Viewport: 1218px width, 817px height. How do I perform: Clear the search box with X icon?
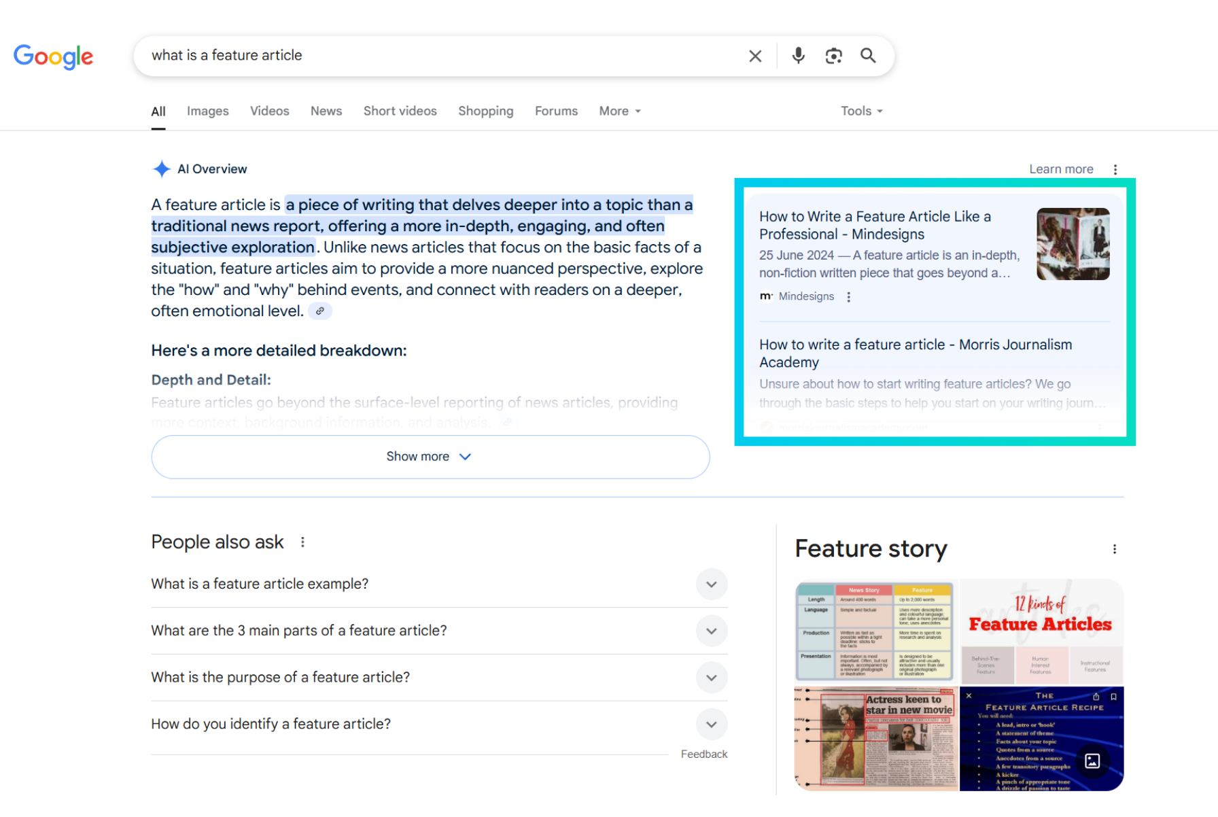(x=755, y=56)
